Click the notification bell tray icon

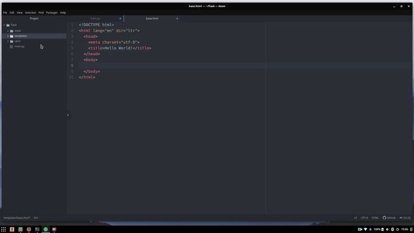click(370, 229)
